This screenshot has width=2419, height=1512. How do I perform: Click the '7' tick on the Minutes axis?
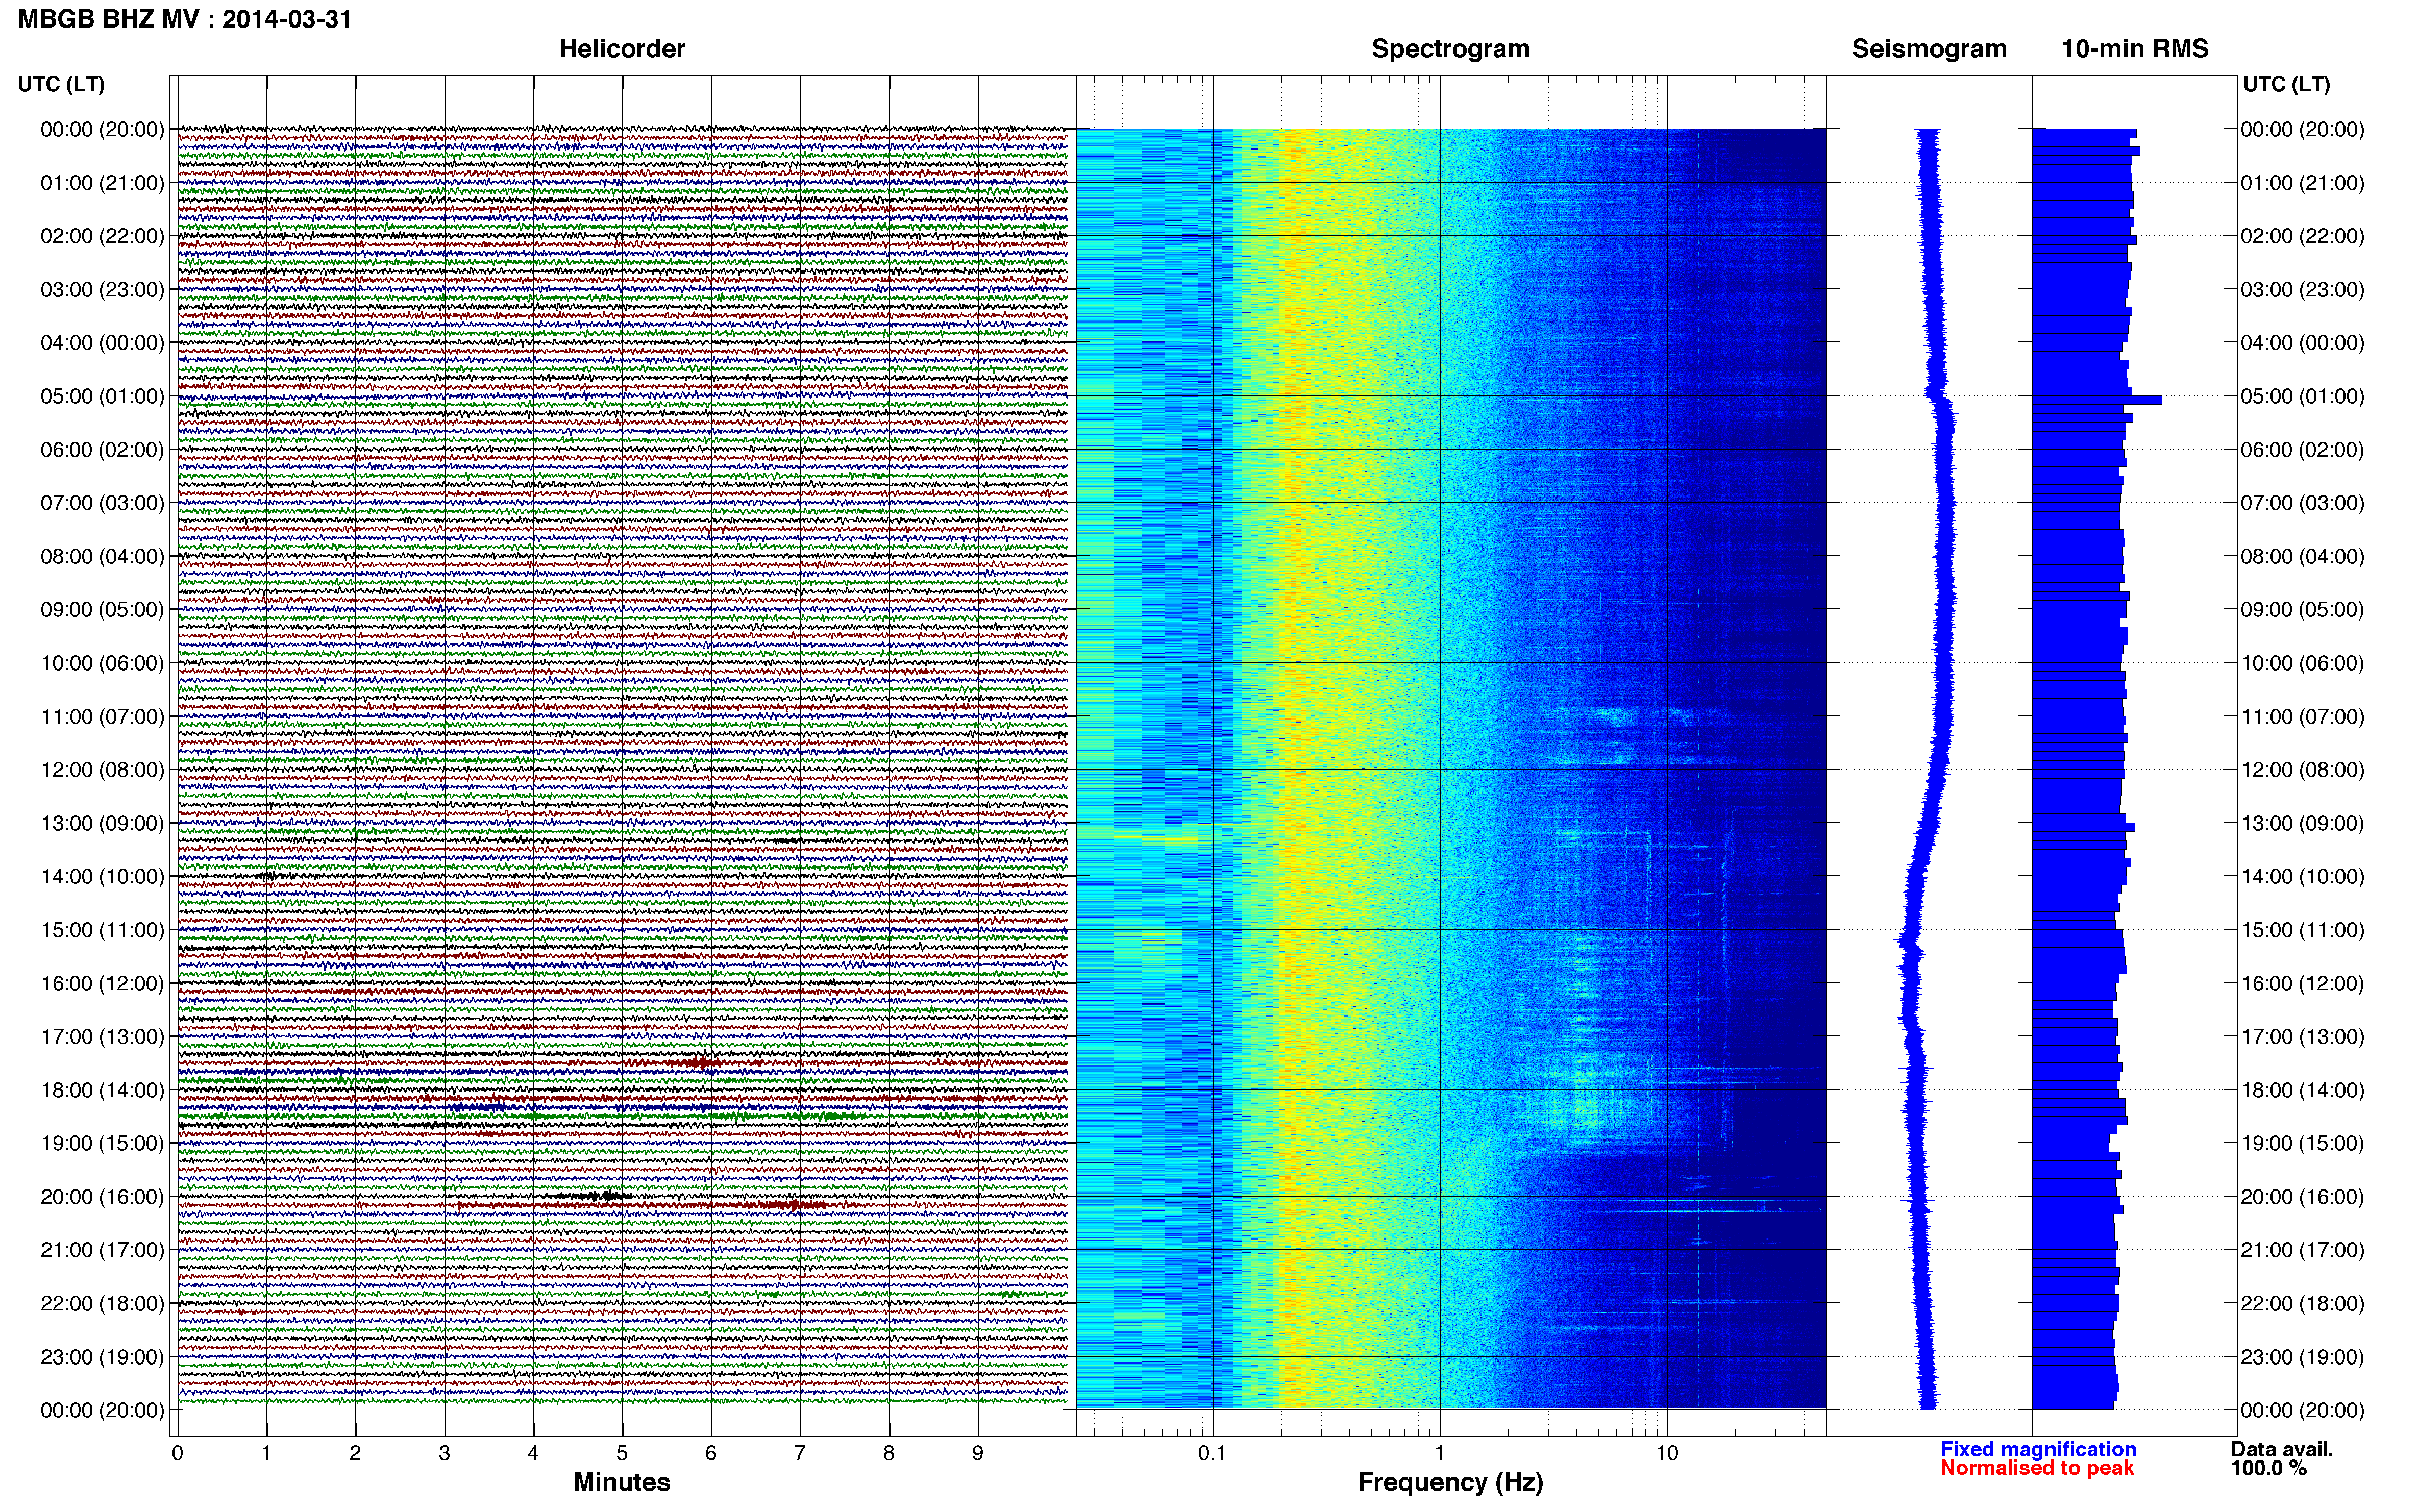(x=799, y=1454)
